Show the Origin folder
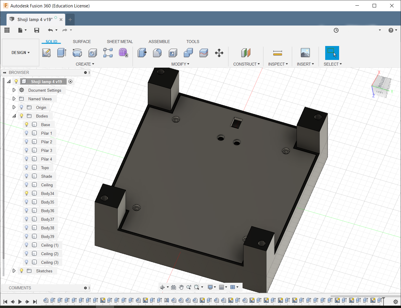This screenshot has width=401, height=308. 21,107
